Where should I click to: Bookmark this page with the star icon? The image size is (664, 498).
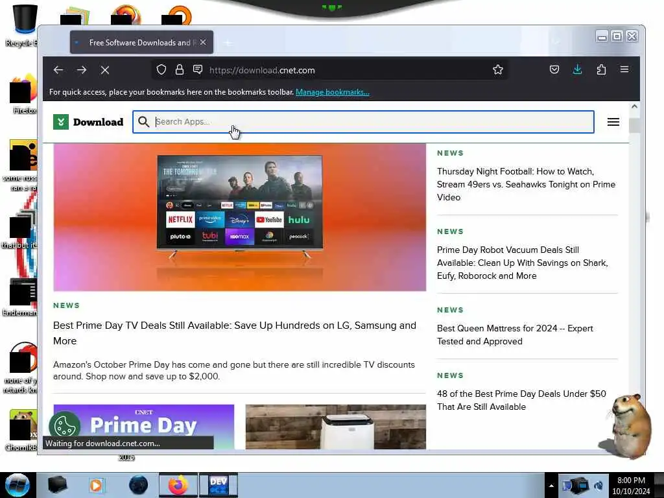click(x=498, y=70)
